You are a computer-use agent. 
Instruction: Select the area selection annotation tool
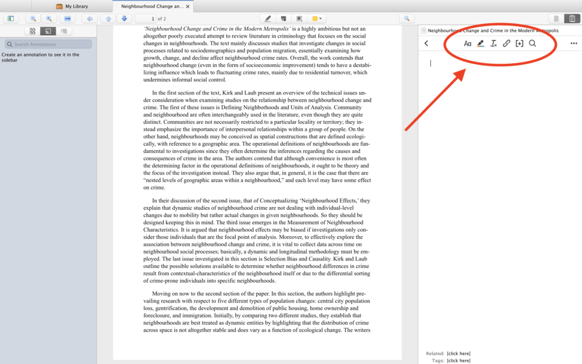[300, 19]
